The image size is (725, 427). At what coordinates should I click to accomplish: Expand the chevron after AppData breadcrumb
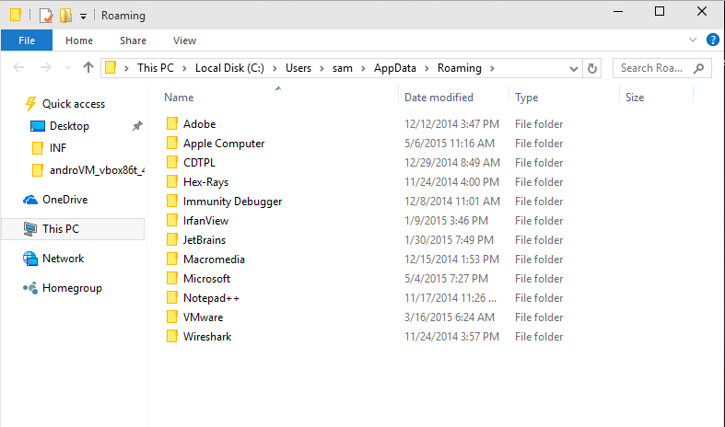(427, 68)
